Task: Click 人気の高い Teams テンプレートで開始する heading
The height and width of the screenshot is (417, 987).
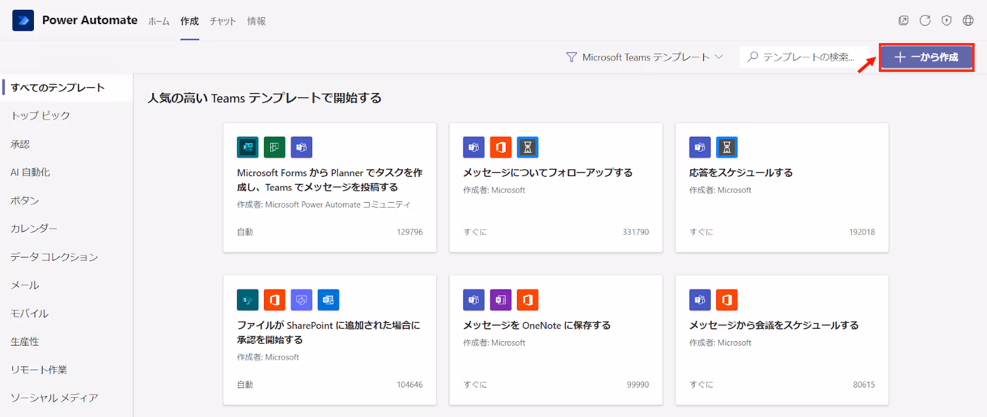Action: click(264, 98)
